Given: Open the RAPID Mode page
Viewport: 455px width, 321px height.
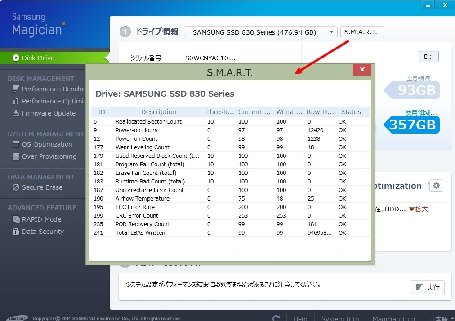Looking at the screenshot, I should click(x=37, y=219).
